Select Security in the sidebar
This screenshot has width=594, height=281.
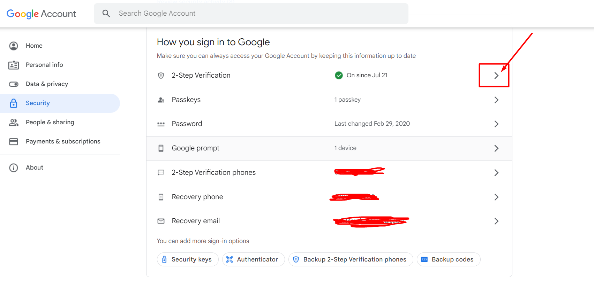pyautogui.click(x=38, y=103)
